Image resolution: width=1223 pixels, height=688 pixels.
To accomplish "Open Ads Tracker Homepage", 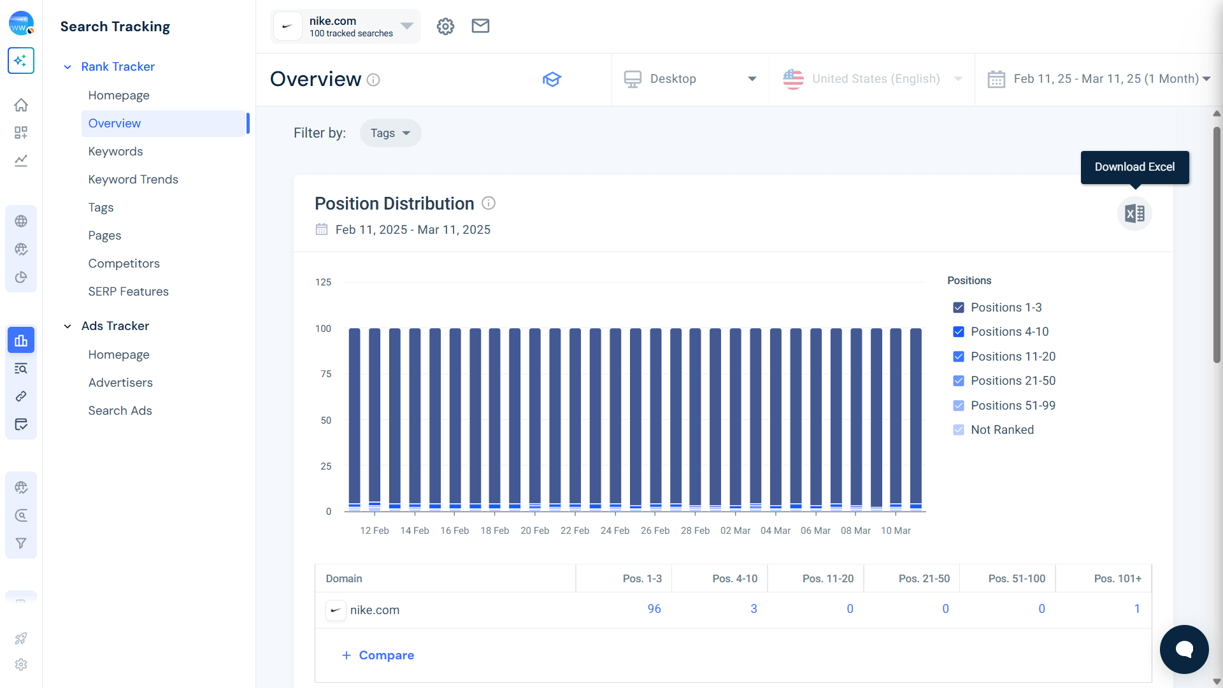I will pyautogui.click(x=118, y=355).
